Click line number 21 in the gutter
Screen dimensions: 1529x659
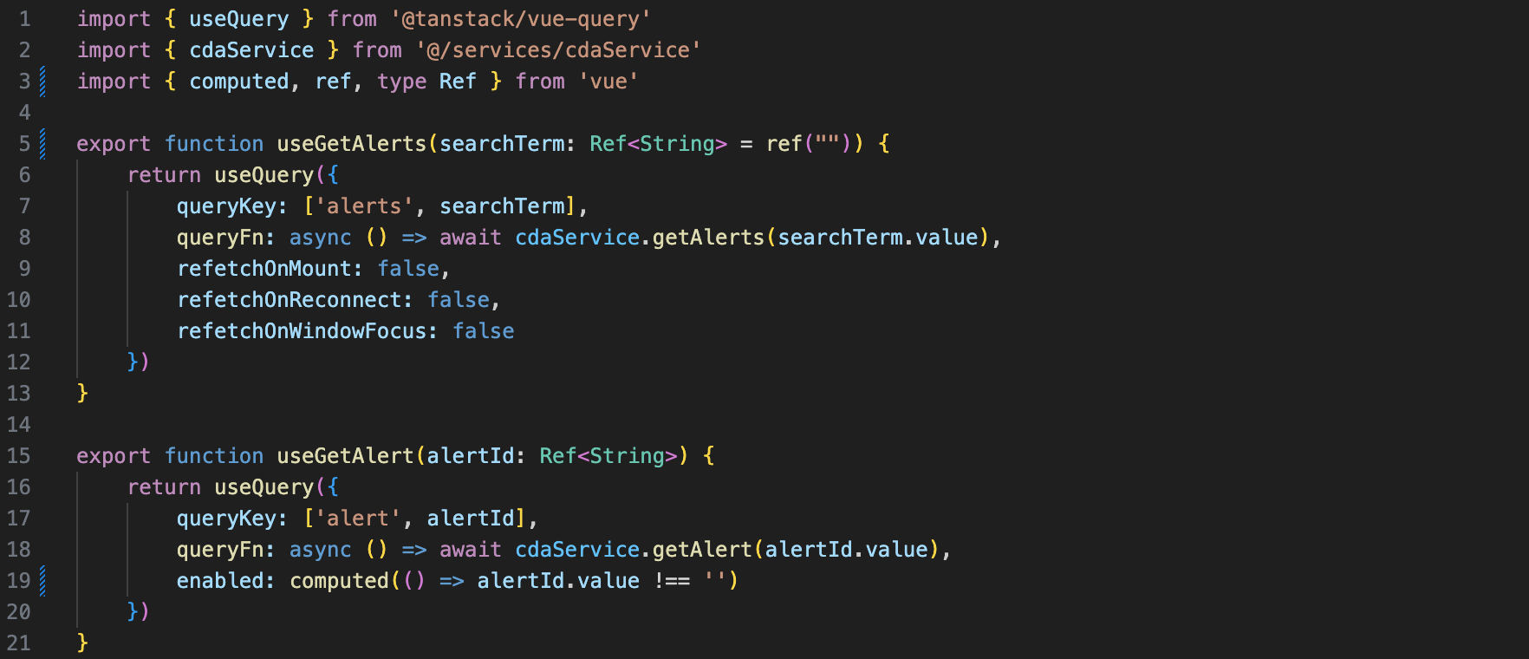point(19,643)
